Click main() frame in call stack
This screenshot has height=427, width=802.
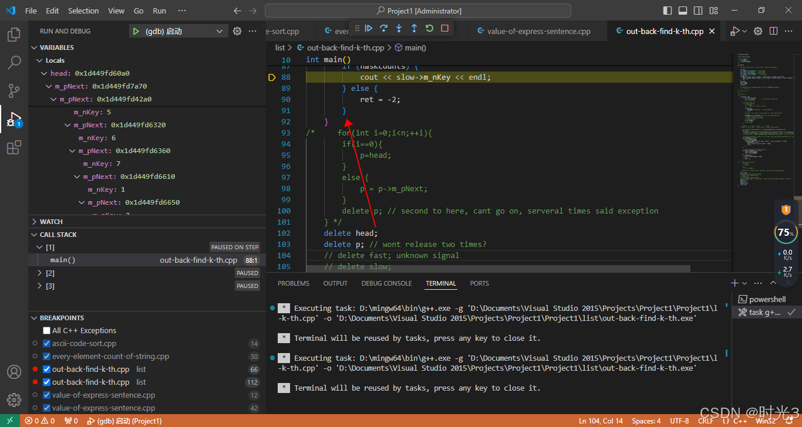pos(147,260)
